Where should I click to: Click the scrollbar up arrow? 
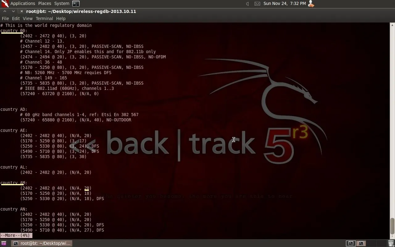click(x=392, y=25)
